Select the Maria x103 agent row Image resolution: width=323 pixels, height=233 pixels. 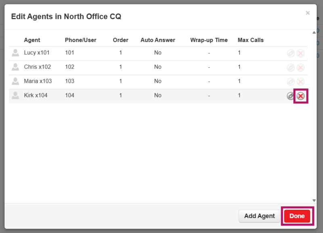[x=121, y=81]
